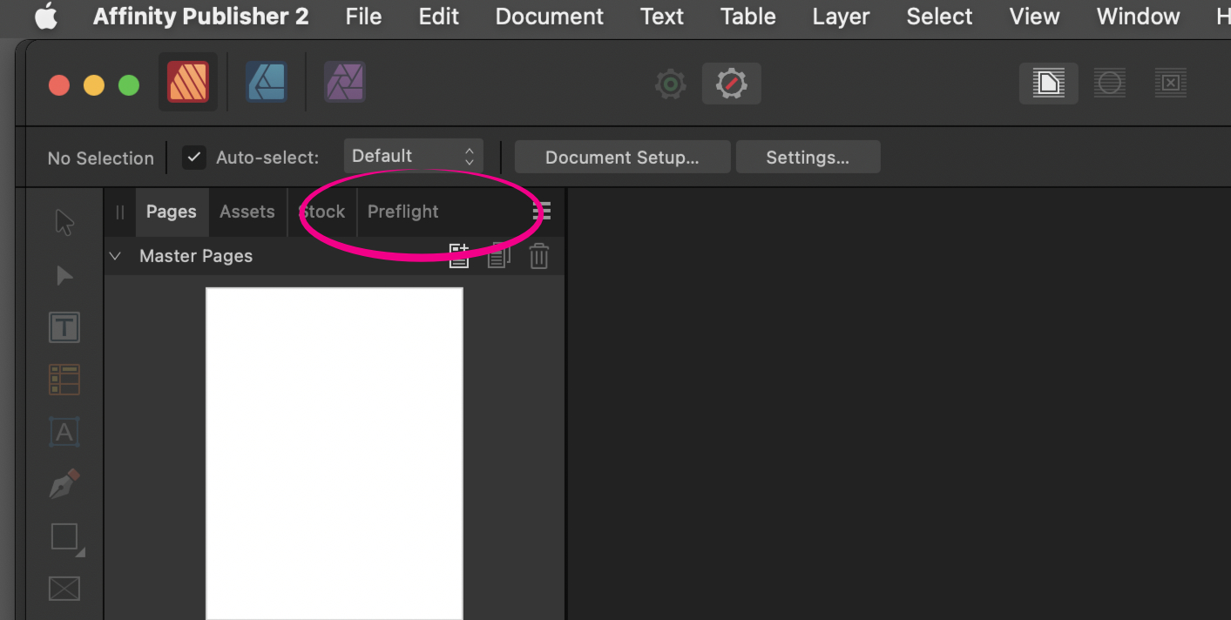Click the red-slash gear toolbar icon
Screen dimensions: 1231x620
(732, 84)
